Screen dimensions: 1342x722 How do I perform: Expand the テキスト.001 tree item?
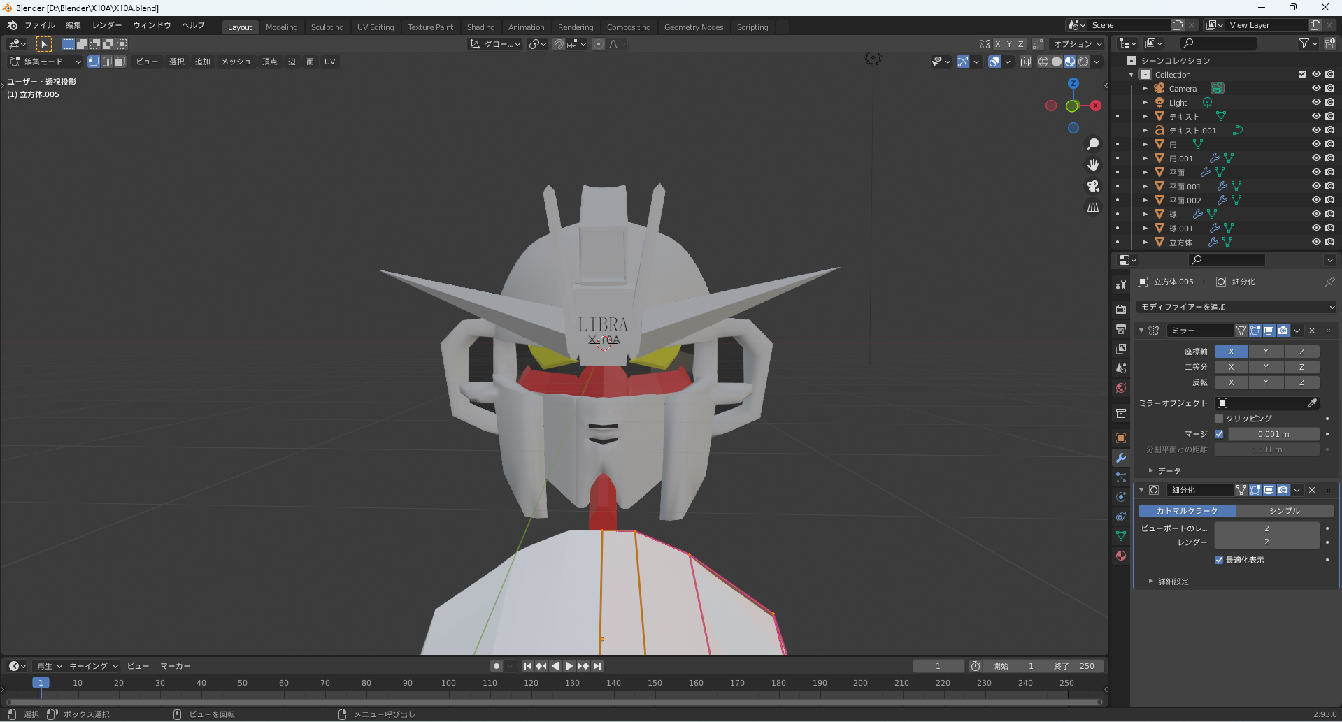click(1145, 131)
